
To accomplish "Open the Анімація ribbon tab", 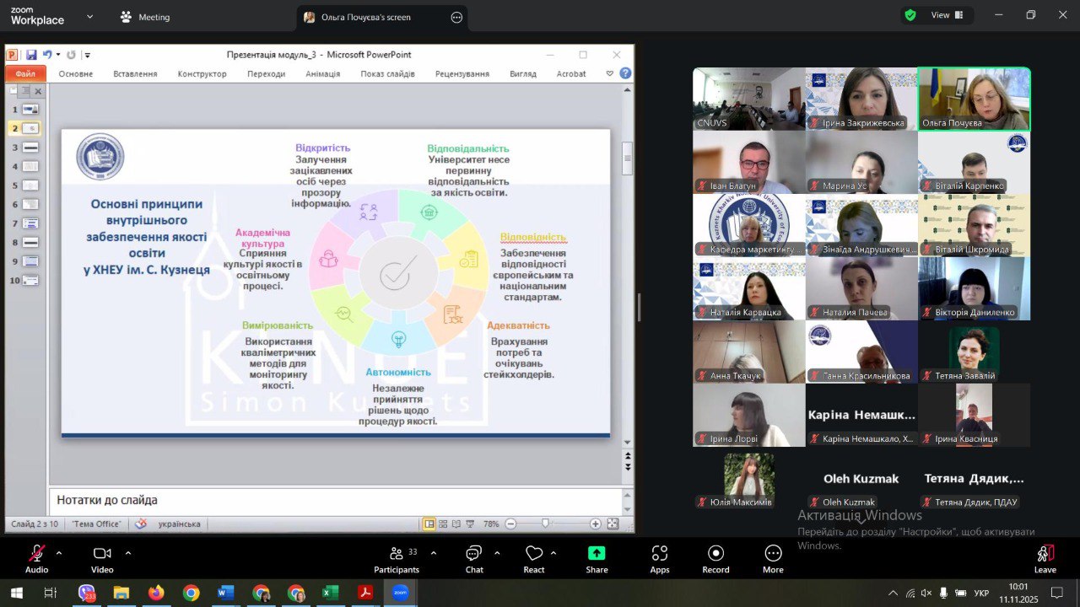I will click(x=323, y=74).
